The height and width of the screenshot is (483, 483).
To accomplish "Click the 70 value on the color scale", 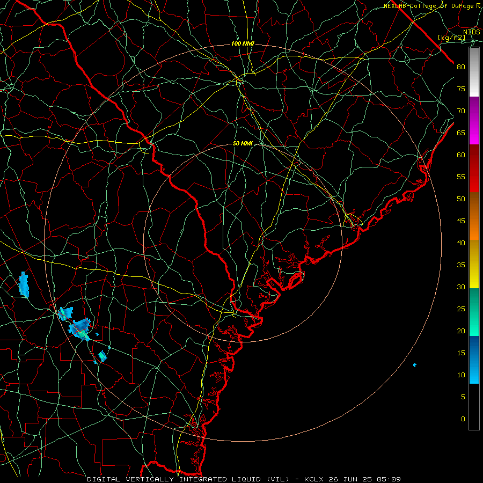I will coord(461,111).
